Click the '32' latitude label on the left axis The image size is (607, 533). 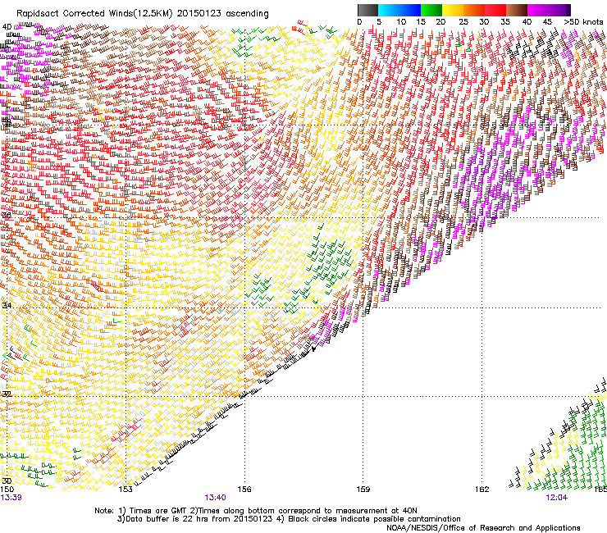[7, 394]
